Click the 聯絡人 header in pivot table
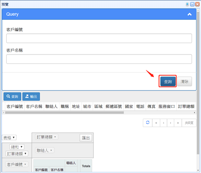The width and height of the screenshot is (201, 173). (x=71, y=163)
